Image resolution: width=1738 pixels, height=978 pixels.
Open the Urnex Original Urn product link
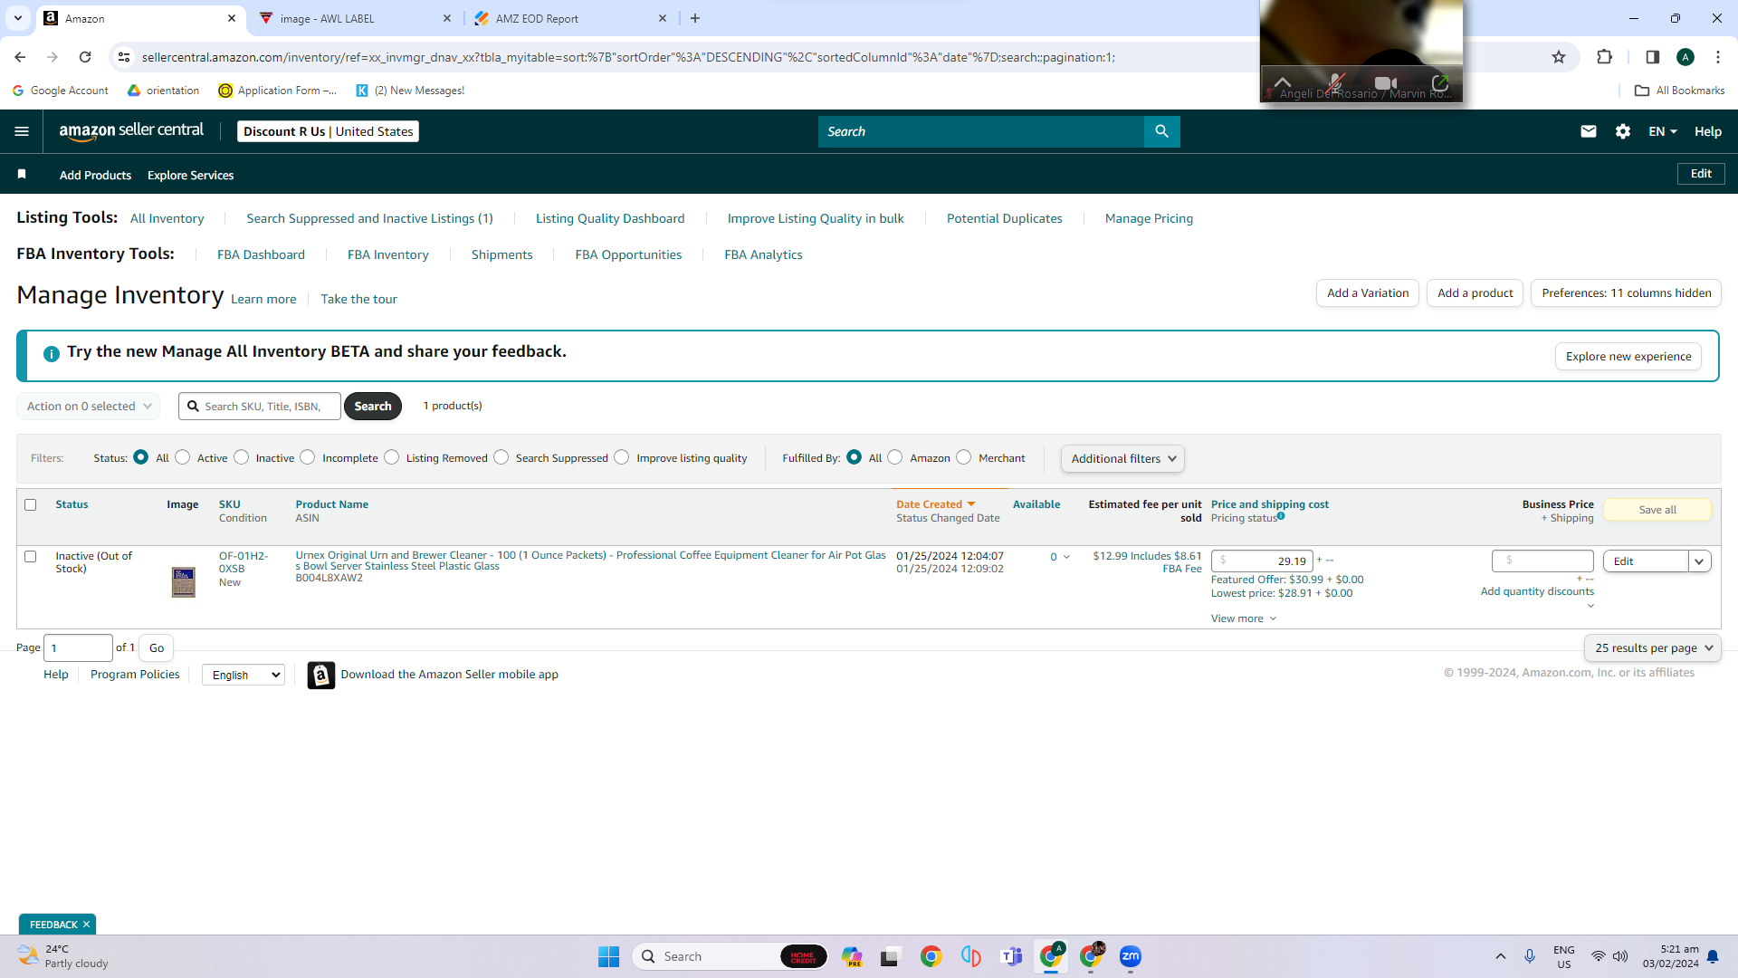tap(590, 561)
